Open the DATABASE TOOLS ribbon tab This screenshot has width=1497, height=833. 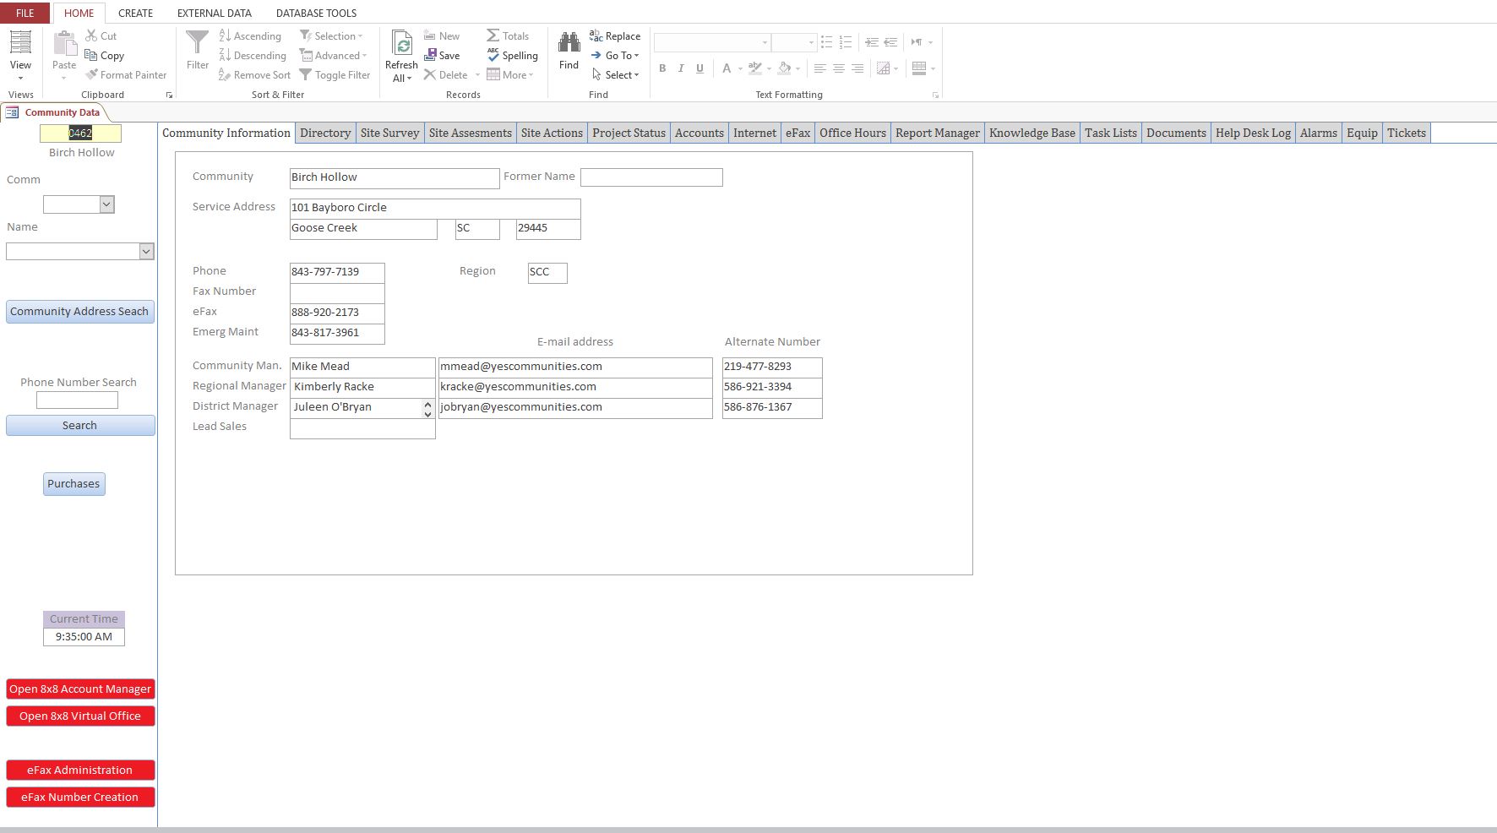[x=316, y=13]
